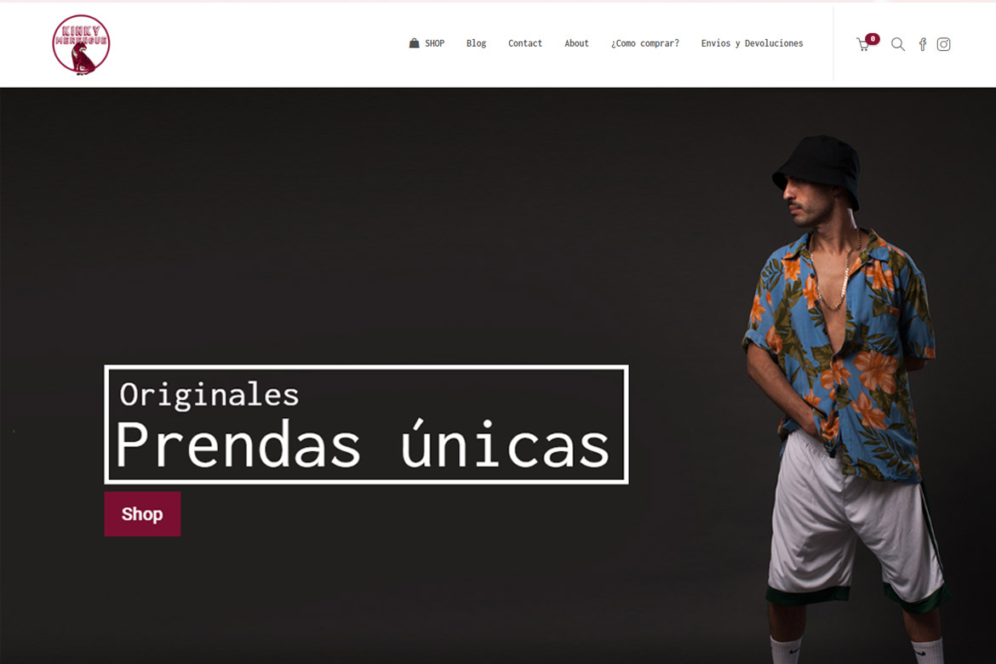Open ¿Como comprar? menu link

pyautogui.click(x=644, y=43)
